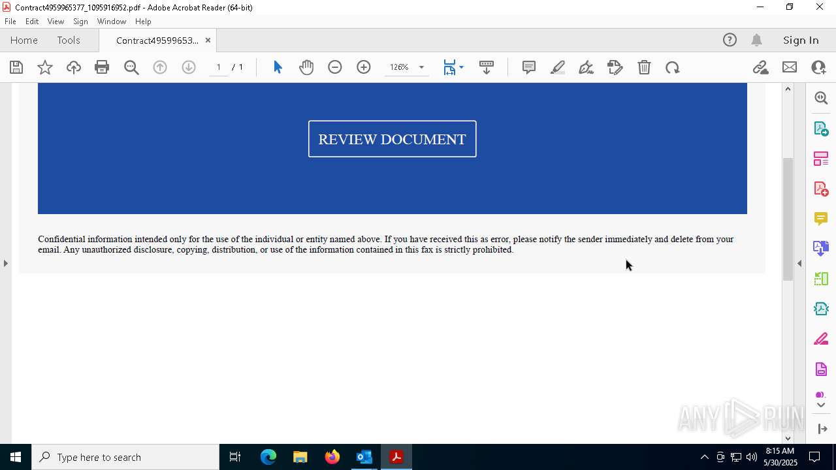Screen dimensions: 836x470
Task: Open the Help question mark icon
Action: tap(730, 40)
